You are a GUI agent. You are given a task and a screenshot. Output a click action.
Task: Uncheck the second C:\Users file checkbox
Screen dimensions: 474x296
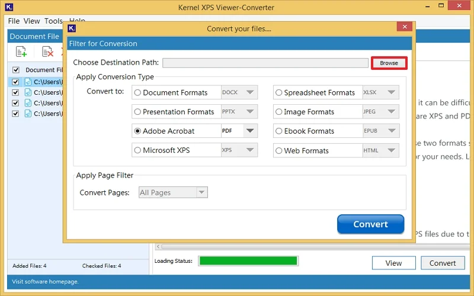[15, 92]
